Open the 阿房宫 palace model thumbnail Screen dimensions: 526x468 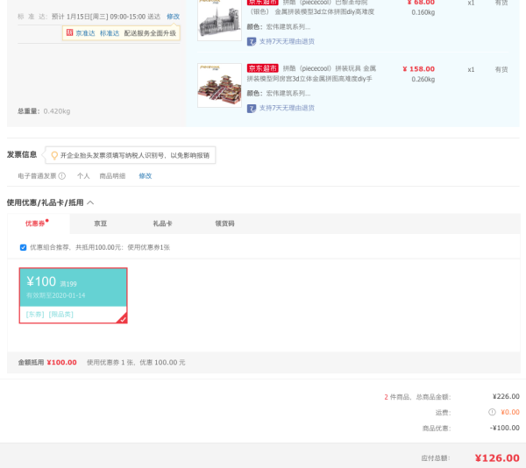[x=219, y=85]
